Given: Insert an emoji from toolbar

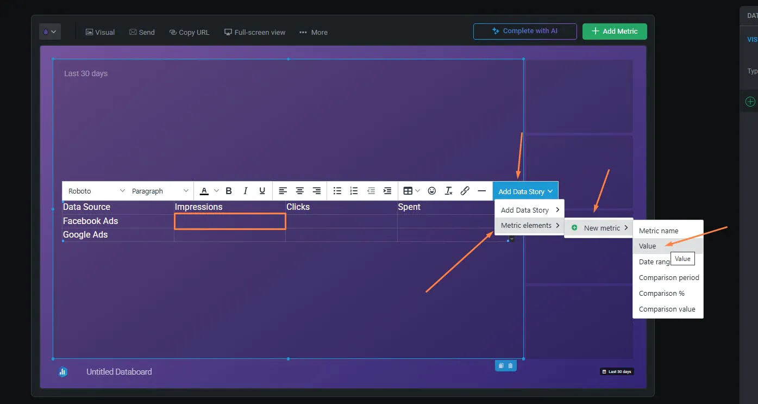Looking at the screenshot, I should 432,191.
